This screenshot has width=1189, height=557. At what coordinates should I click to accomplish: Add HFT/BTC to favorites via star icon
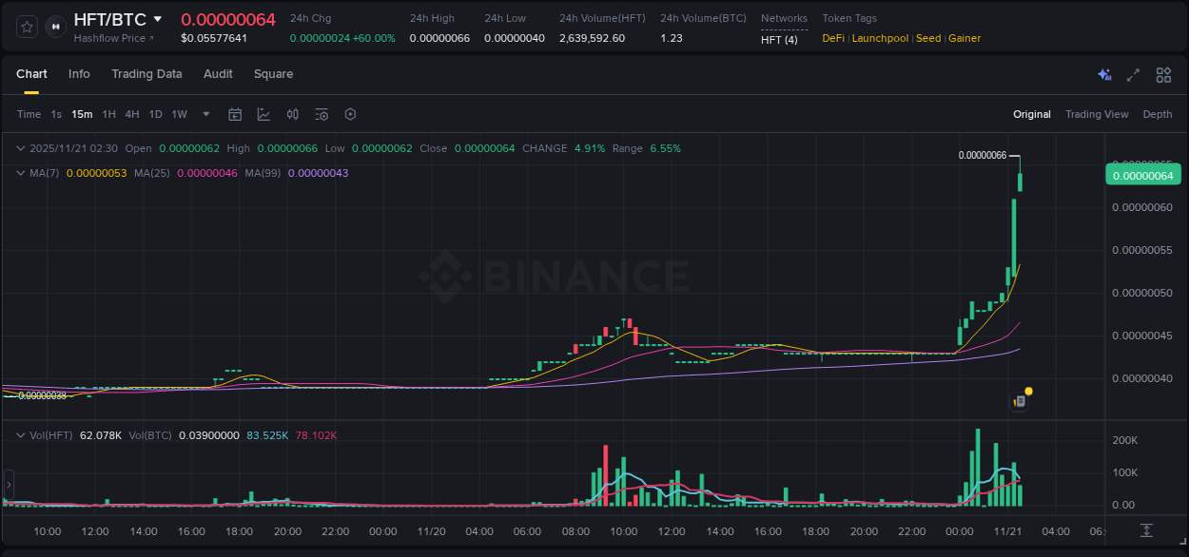click(26, 26)
